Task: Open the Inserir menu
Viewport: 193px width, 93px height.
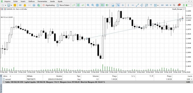Action: click(x=23, y=1)
